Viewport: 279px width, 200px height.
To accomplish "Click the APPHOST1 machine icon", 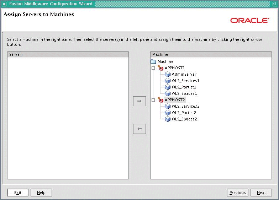I will pyautogui.click(x=160, y=68).
